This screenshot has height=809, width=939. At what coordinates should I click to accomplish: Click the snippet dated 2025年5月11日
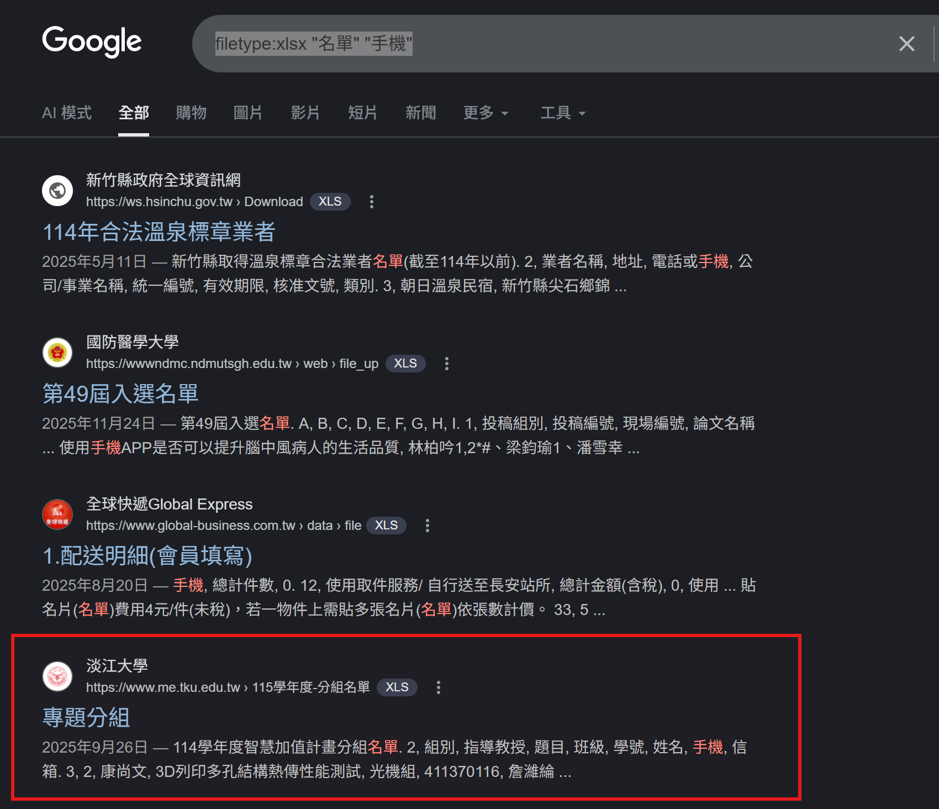(398, 274)
